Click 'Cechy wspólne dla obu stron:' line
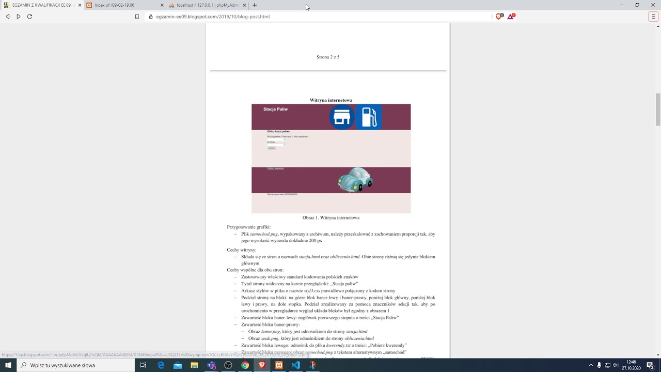 255,270
